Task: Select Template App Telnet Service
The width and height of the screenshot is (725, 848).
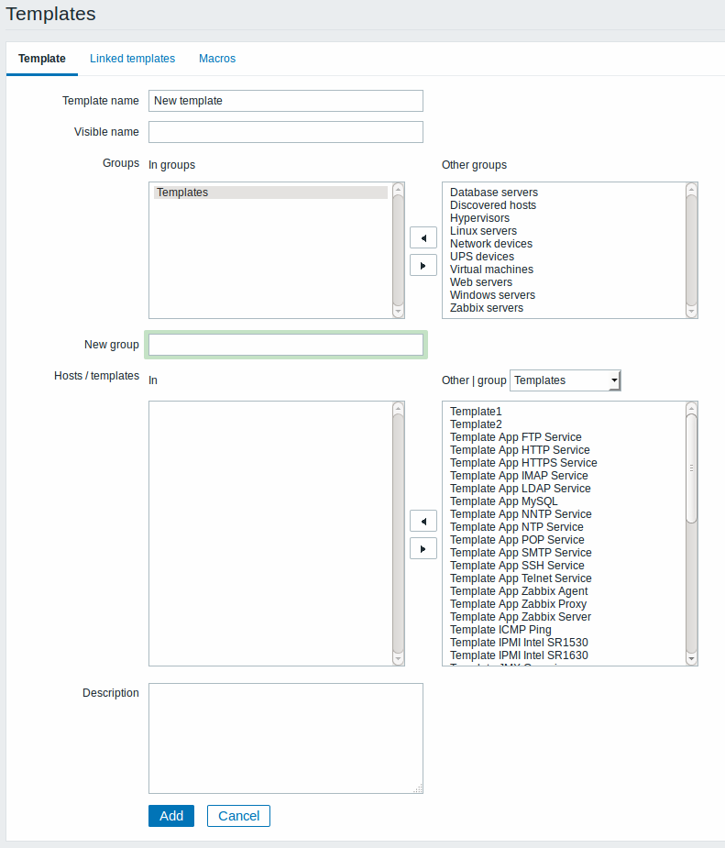Action: (x=521, y=578)
